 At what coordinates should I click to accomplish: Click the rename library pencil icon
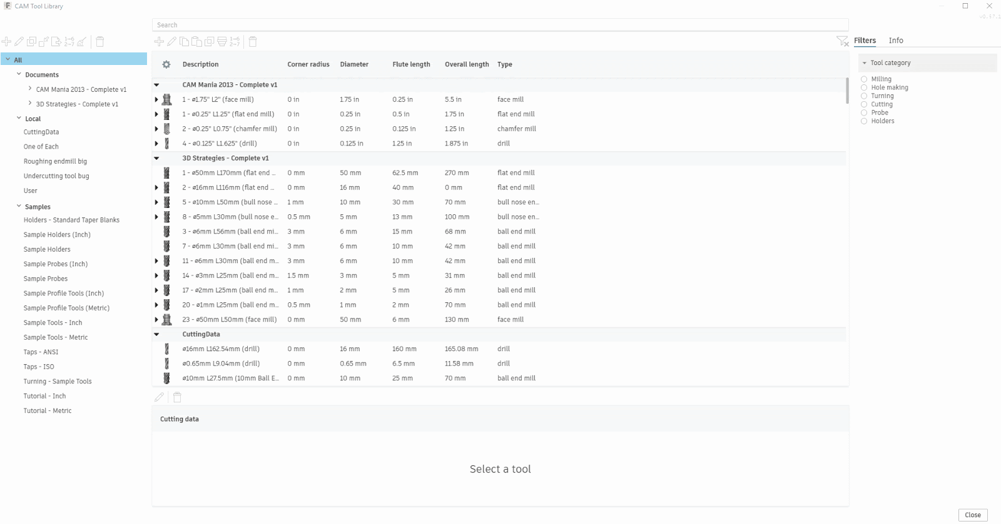coord(19,42)
